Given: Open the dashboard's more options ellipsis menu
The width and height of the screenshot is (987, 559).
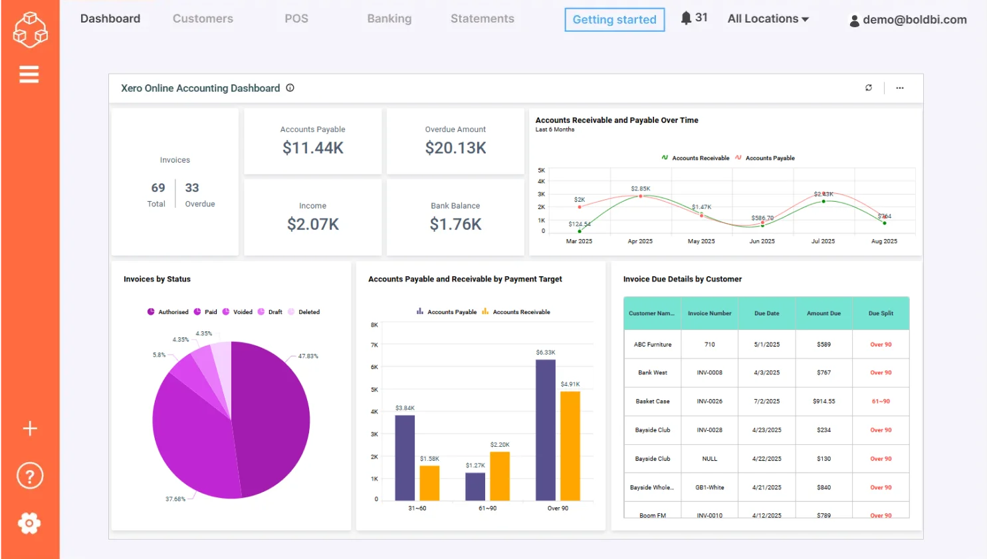Looking at the screenshot, I should click(x=900, y=88).
